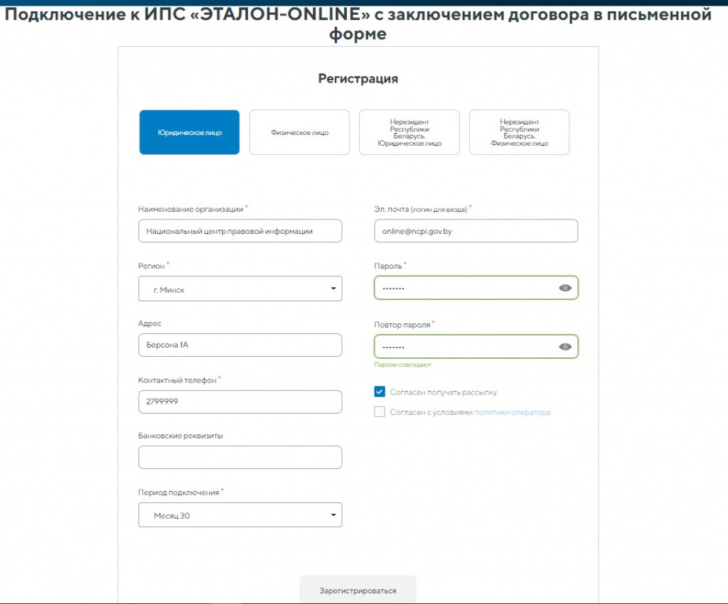The height and width of the screenshot is (604, 728).
Task: Click the Пароли совпадают message
Action: (x=402, y=365)
